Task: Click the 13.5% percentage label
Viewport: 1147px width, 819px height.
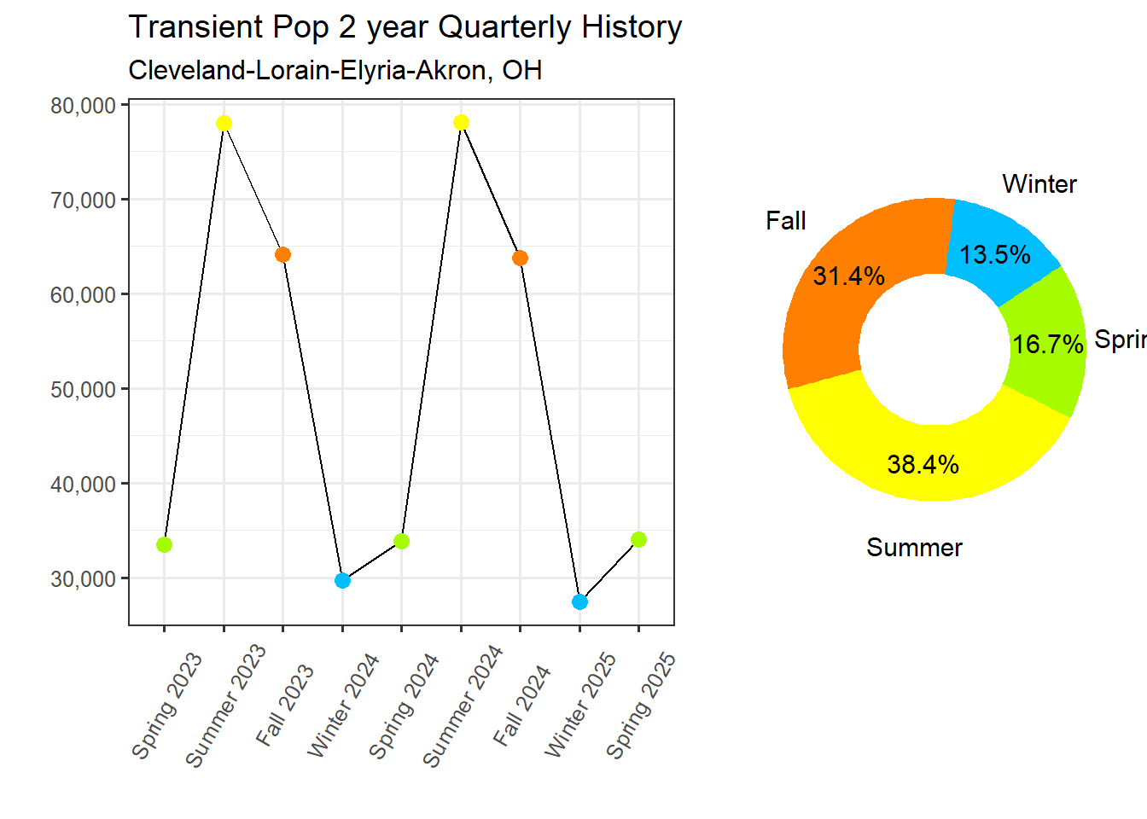Action: [994, 255]
